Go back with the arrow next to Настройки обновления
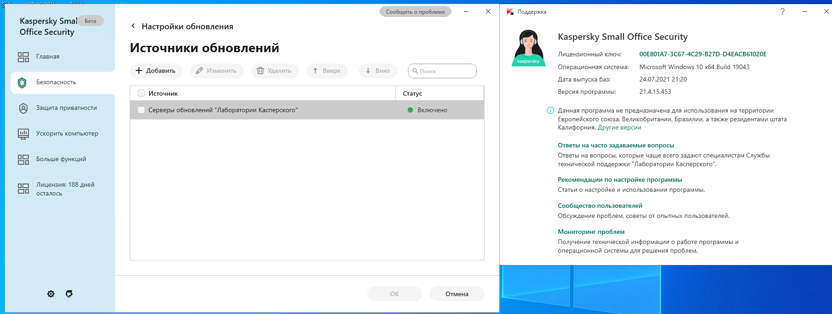Image resolution: width=832 pixels, height=314 pixels. pyautogui.click(x=133, y=26)
